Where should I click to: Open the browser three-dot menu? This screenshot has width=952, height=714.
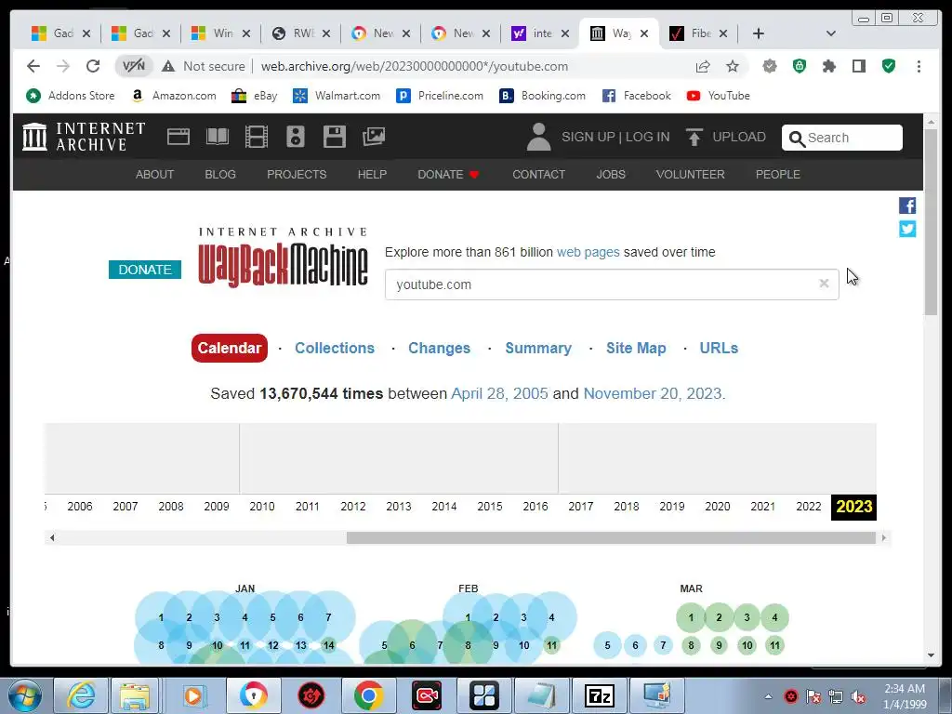click(x=919, y=66)
